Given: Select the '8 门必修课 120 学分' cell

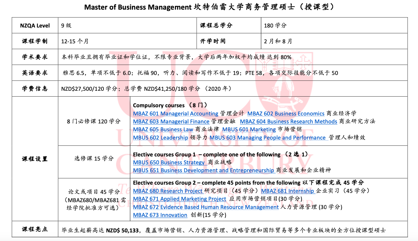Looking at the screenshot, I should (94, 121).
